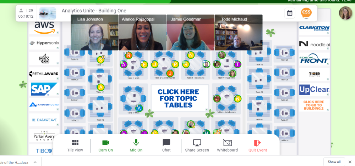
Task: Open the Whiteboard tool
Action: (x=227, y=146)
